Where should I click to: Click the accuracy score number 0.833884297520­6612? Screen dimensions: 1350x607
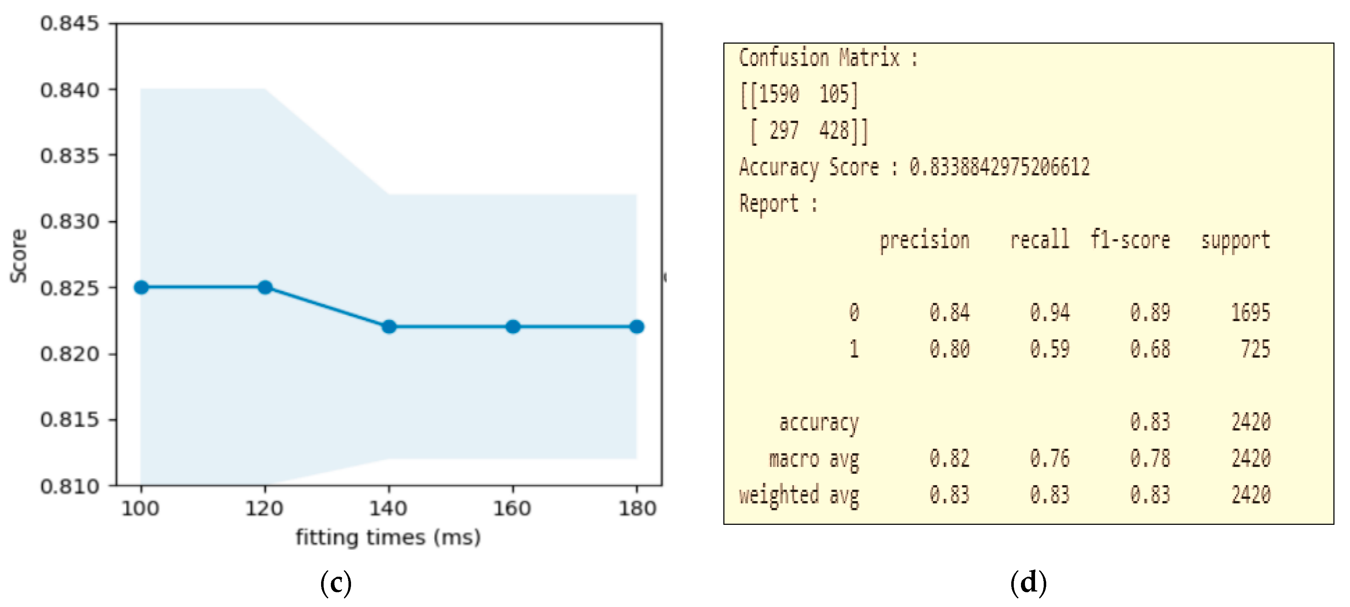coord(999,167)
